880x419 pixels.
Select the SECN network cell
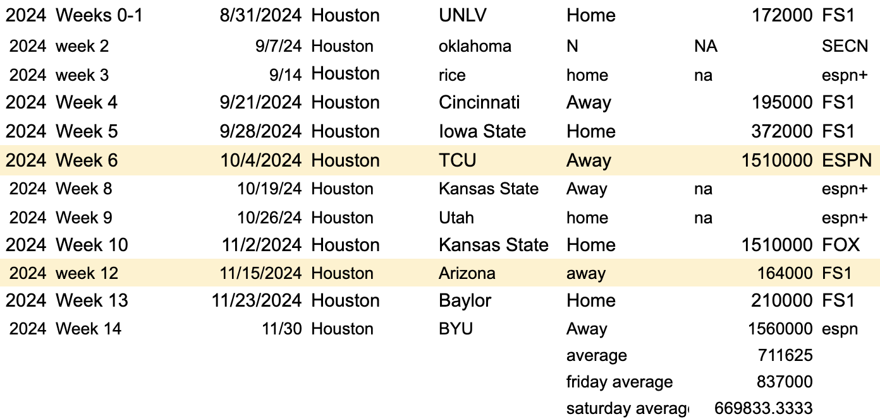click(845, 46)
